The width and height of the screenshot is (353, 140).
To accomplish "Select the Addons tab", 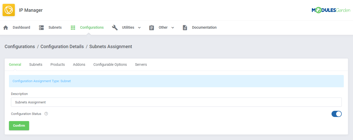I will 79,64.
